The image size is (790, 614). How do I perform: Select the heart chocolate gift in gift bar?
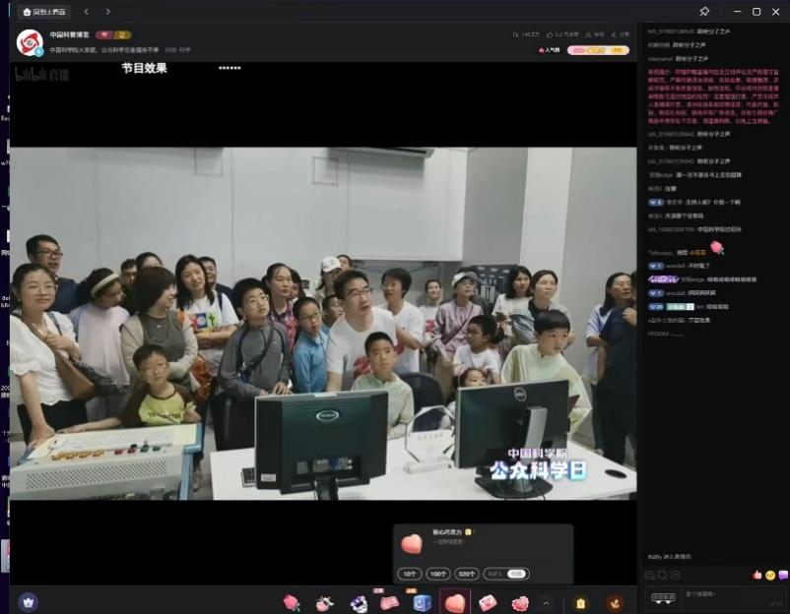point(454,602)
